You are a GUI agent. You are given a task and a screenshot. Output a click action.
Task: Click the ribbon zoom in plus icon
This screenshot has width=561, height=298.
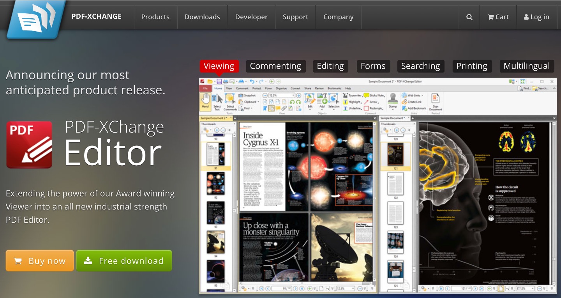[x=299, y=96]
